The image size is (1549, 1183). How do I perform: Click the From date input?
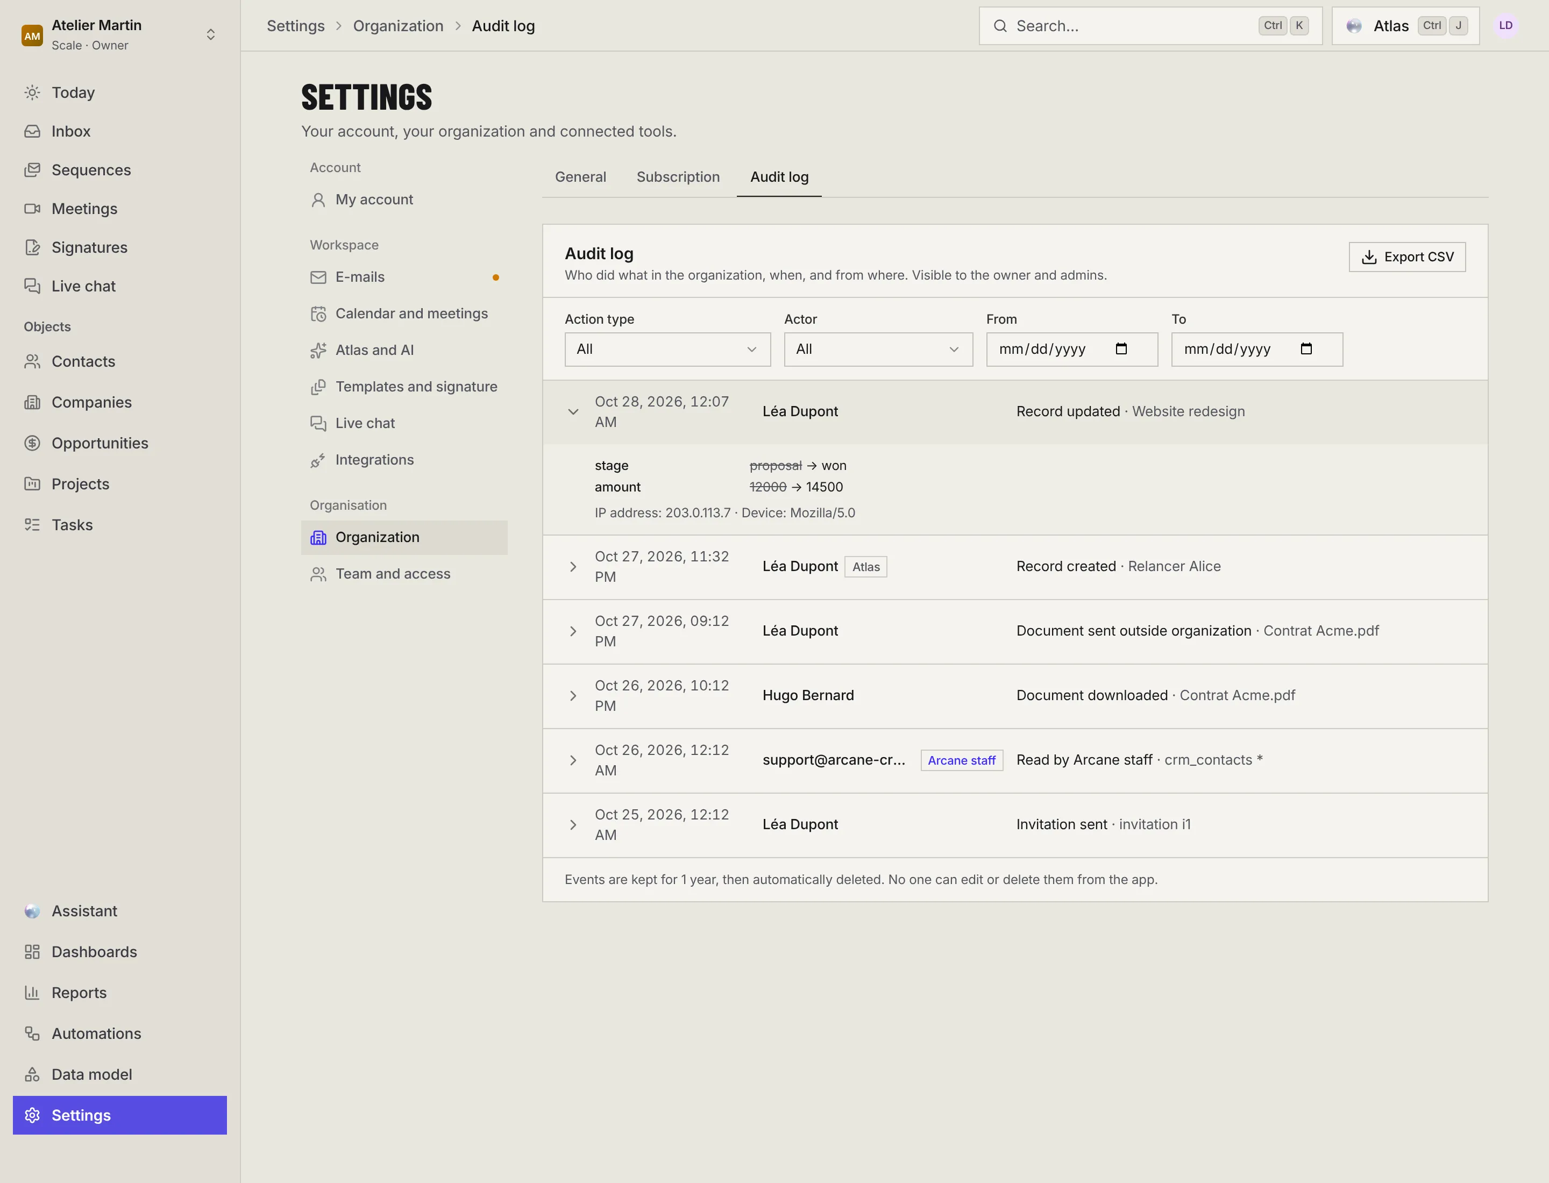[x=1071, y=350]
